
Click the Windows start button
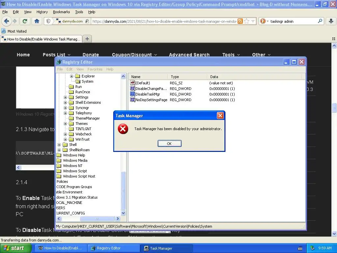16,248
